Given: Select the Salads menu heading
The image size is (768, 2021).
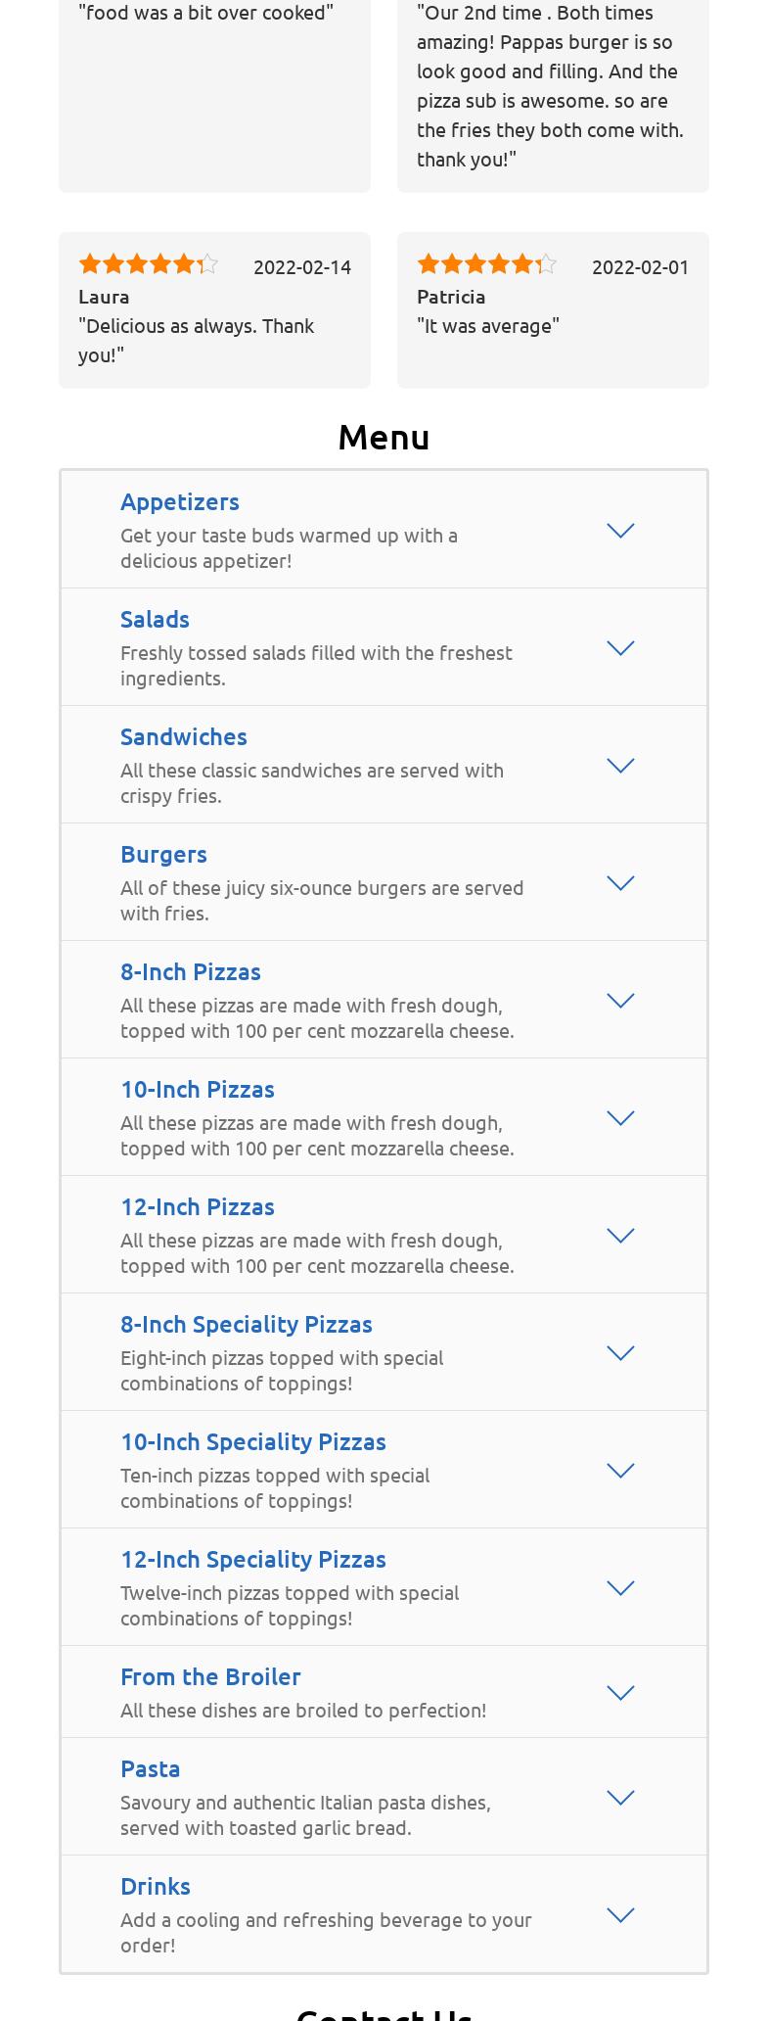Looking at the screenshot, I should tap(155, 619).
